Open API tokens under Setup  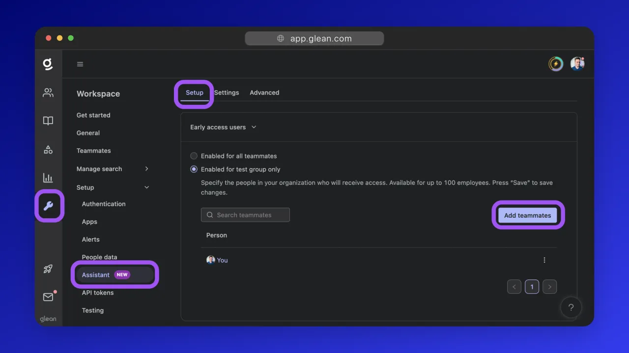pyautogui.click(x=98, y=293)
